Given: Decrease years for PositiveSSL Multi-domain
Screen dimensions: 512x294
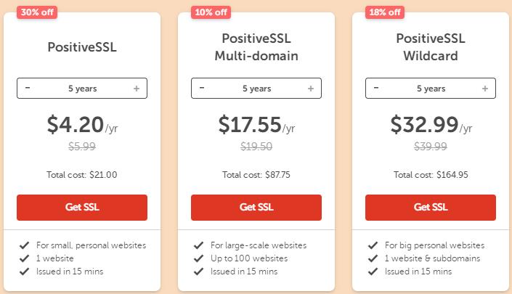Looking at the screenshot, I should (202, 89).
